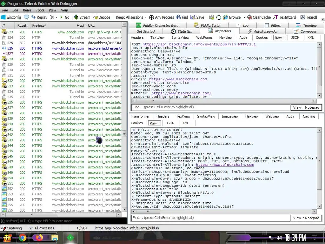Image resolution: width=325 pixels, height=244 pixels.
Task: Click the request Find text field
Action: [211, 107]
